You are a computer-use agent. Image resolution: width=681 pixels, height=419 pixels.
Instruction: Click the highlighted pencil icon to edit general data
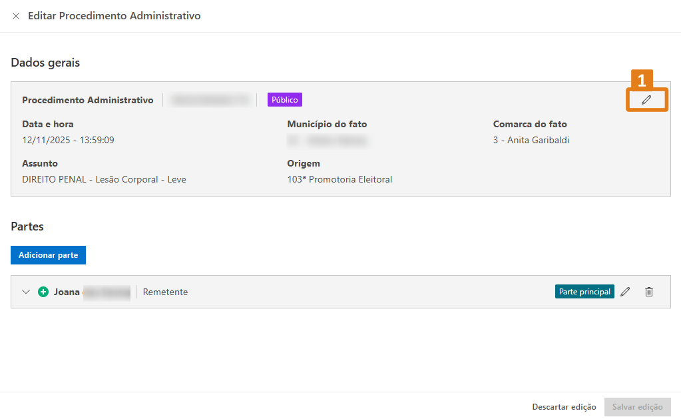click(x=646, y=99)
